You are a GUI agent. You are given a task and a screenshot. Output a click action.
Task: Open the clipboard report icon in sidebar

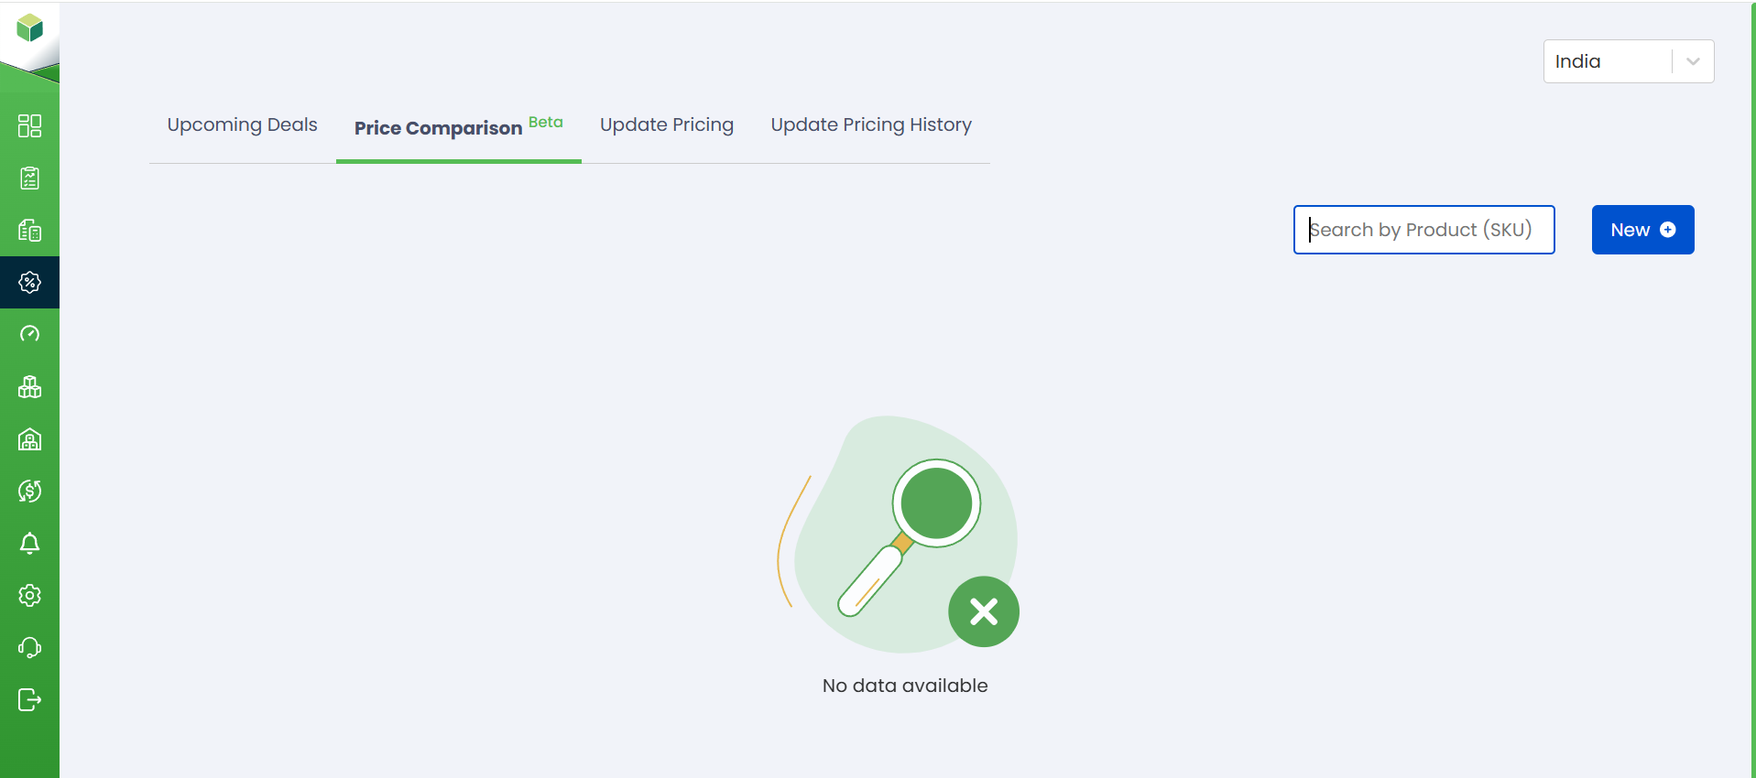[29, 178]
